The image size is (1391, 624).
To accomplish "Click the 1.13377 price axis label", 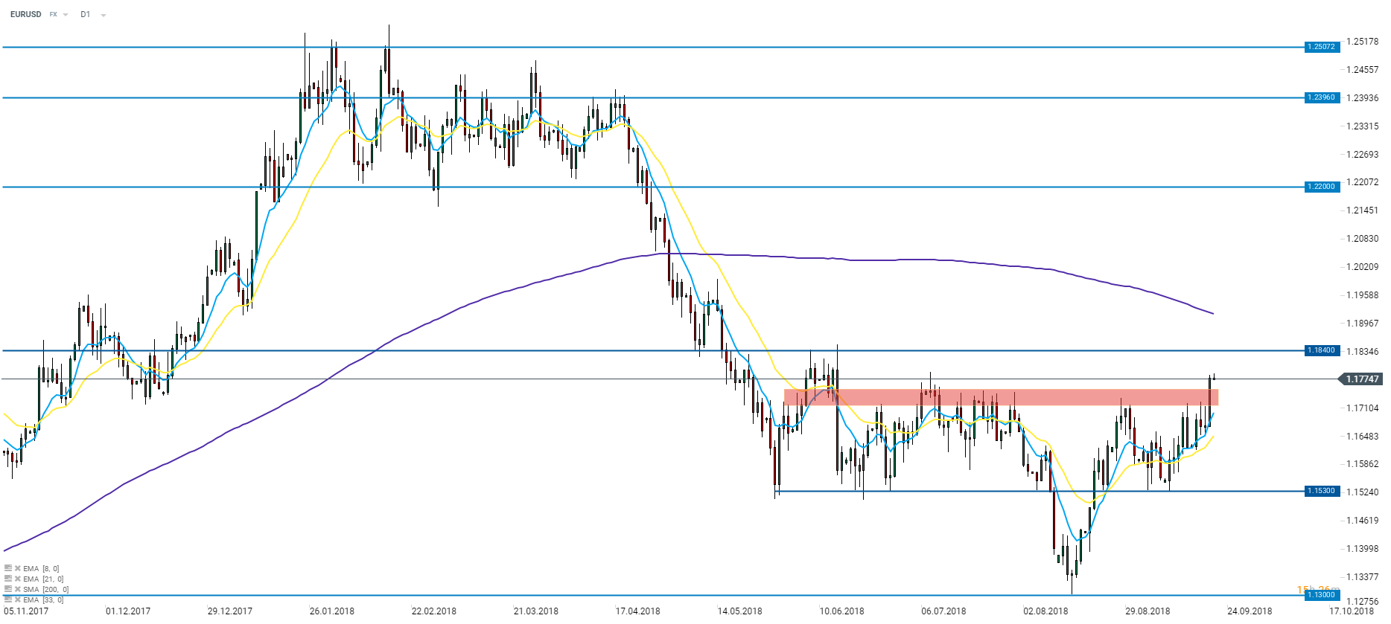I will [x=1363, y=577].
